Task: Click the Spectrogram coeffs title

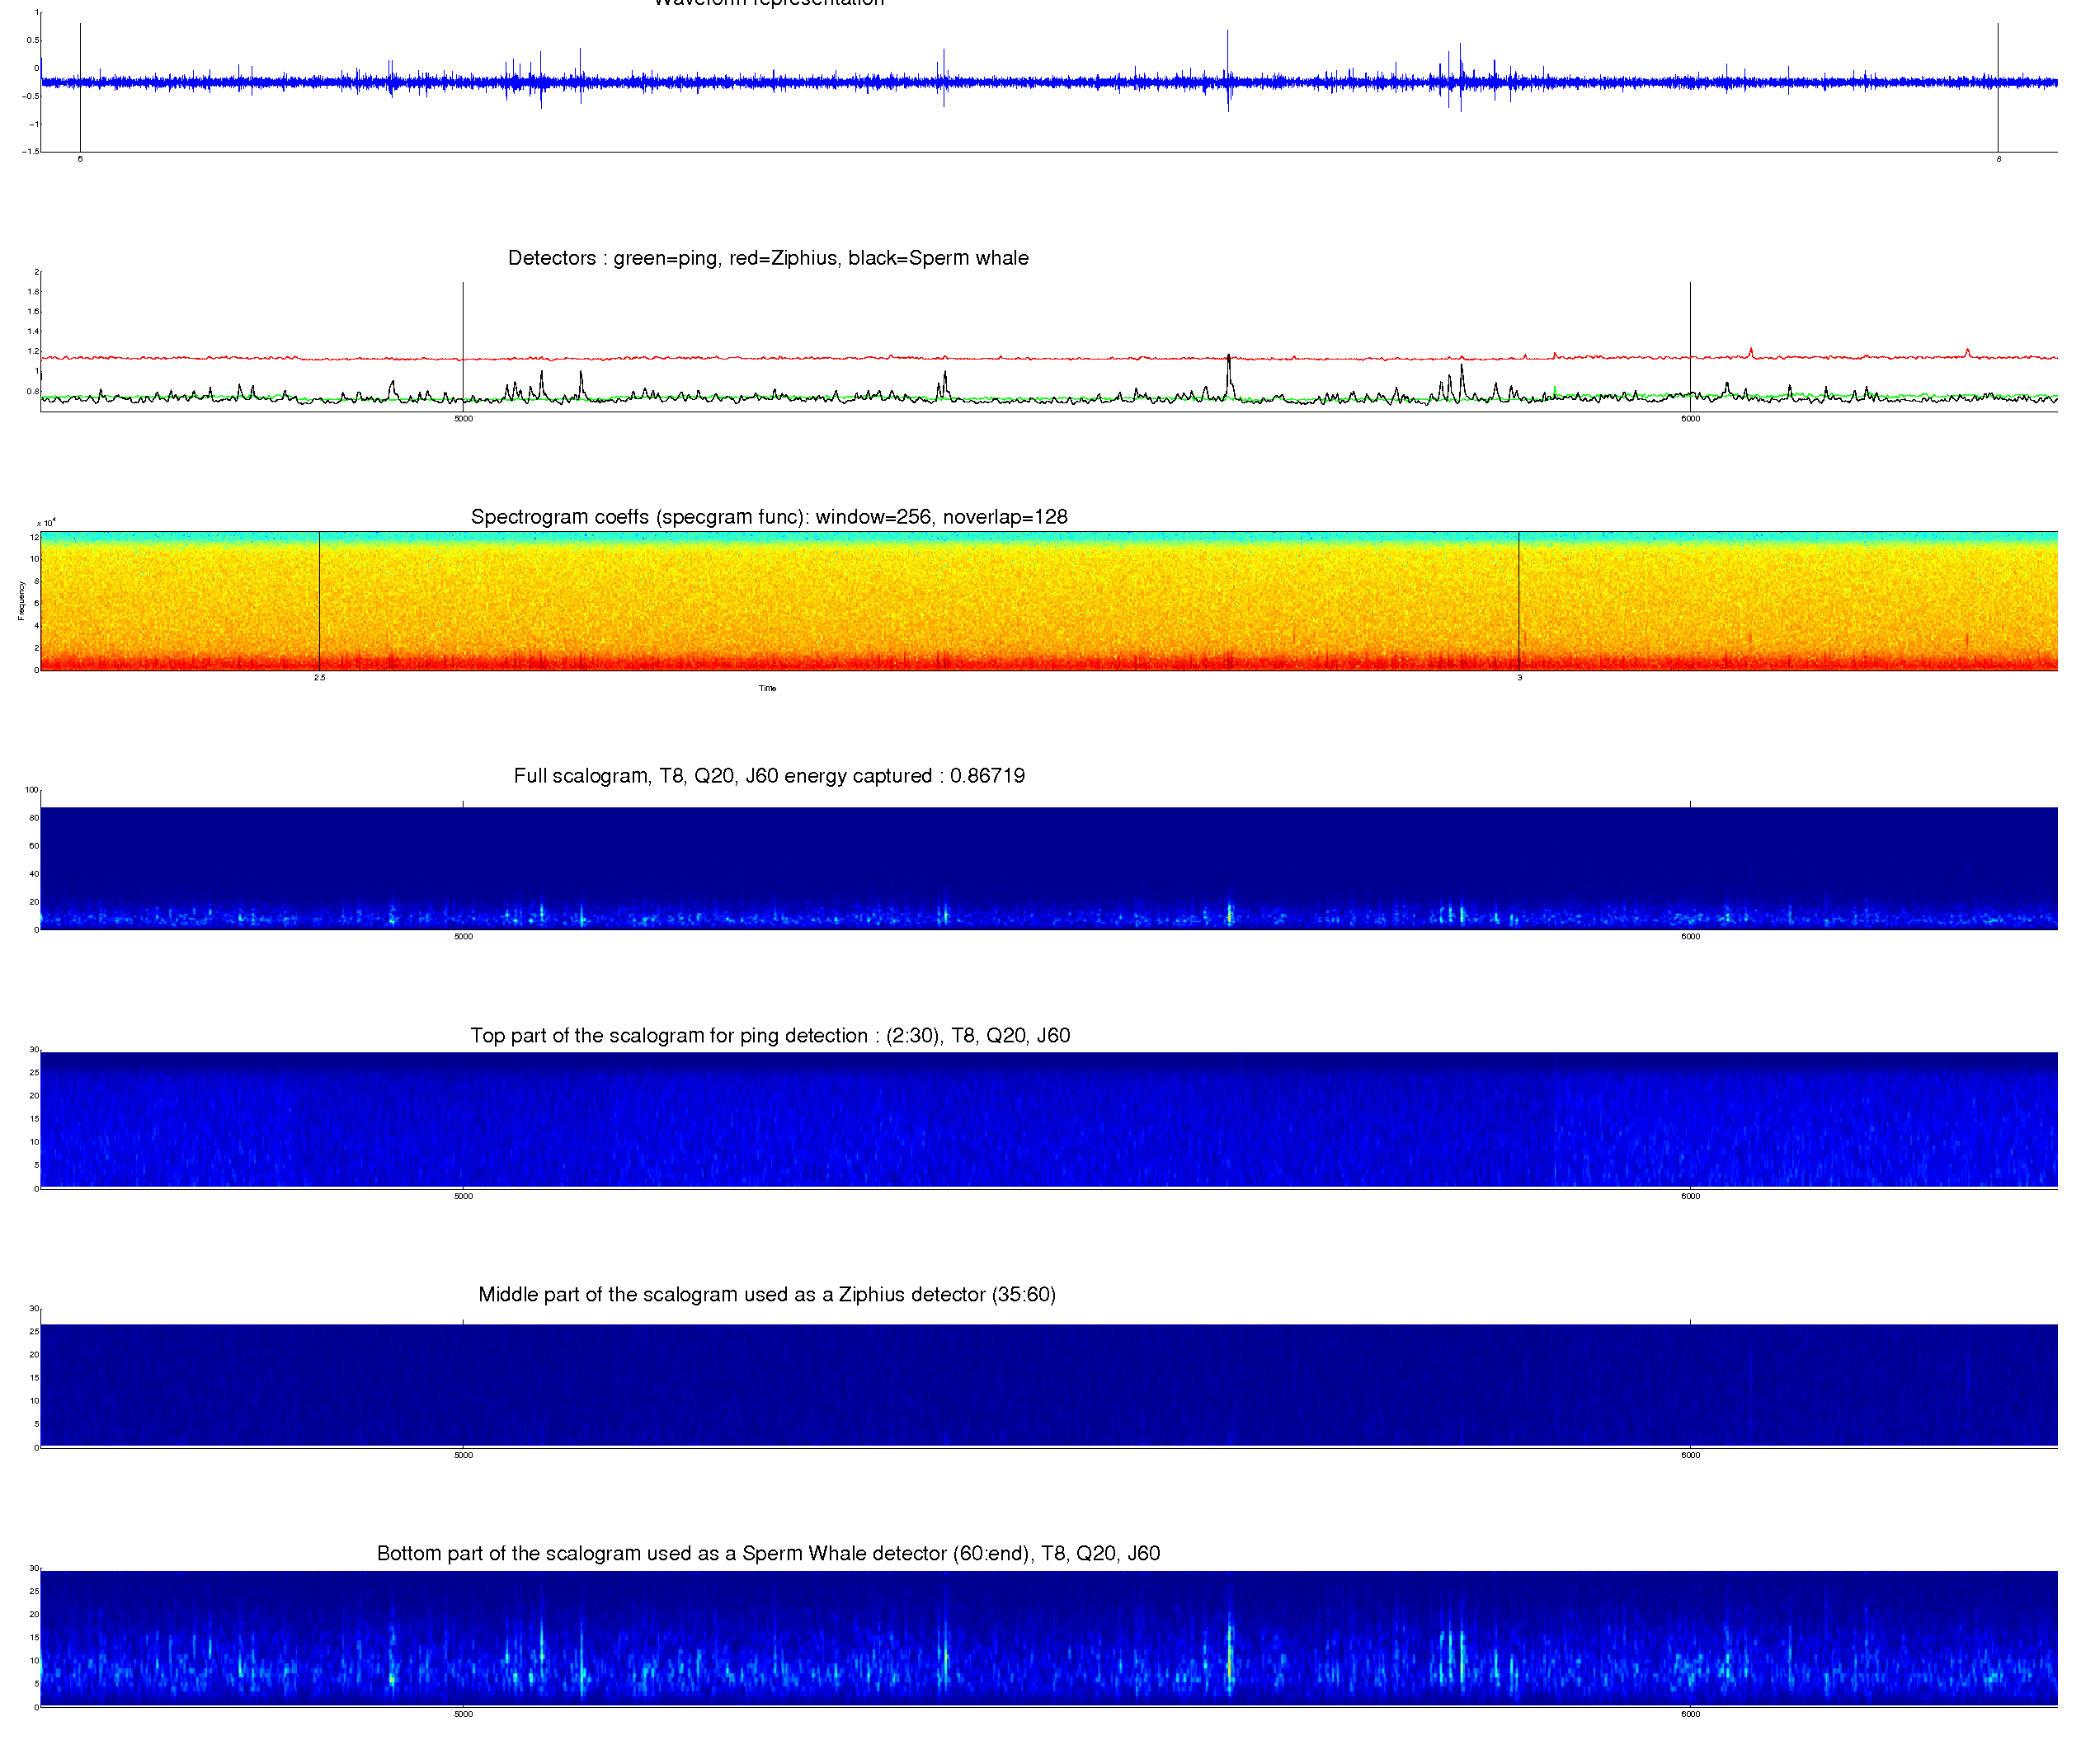Action: coord(768,517)
